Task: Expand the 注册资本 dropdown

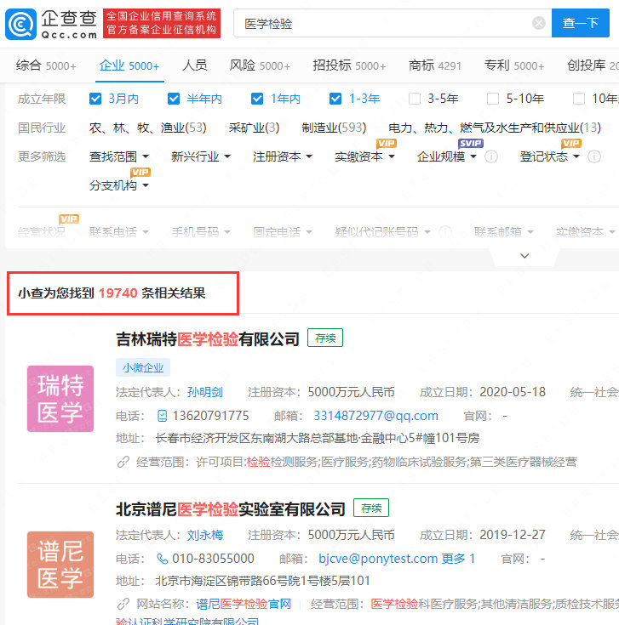Action: pyautogui.click(x=283, y=156)
